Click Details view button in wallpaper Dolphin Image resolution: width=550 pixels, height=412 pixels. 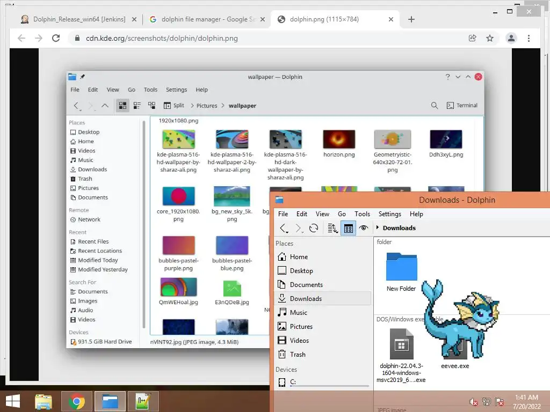click(151, 106)
